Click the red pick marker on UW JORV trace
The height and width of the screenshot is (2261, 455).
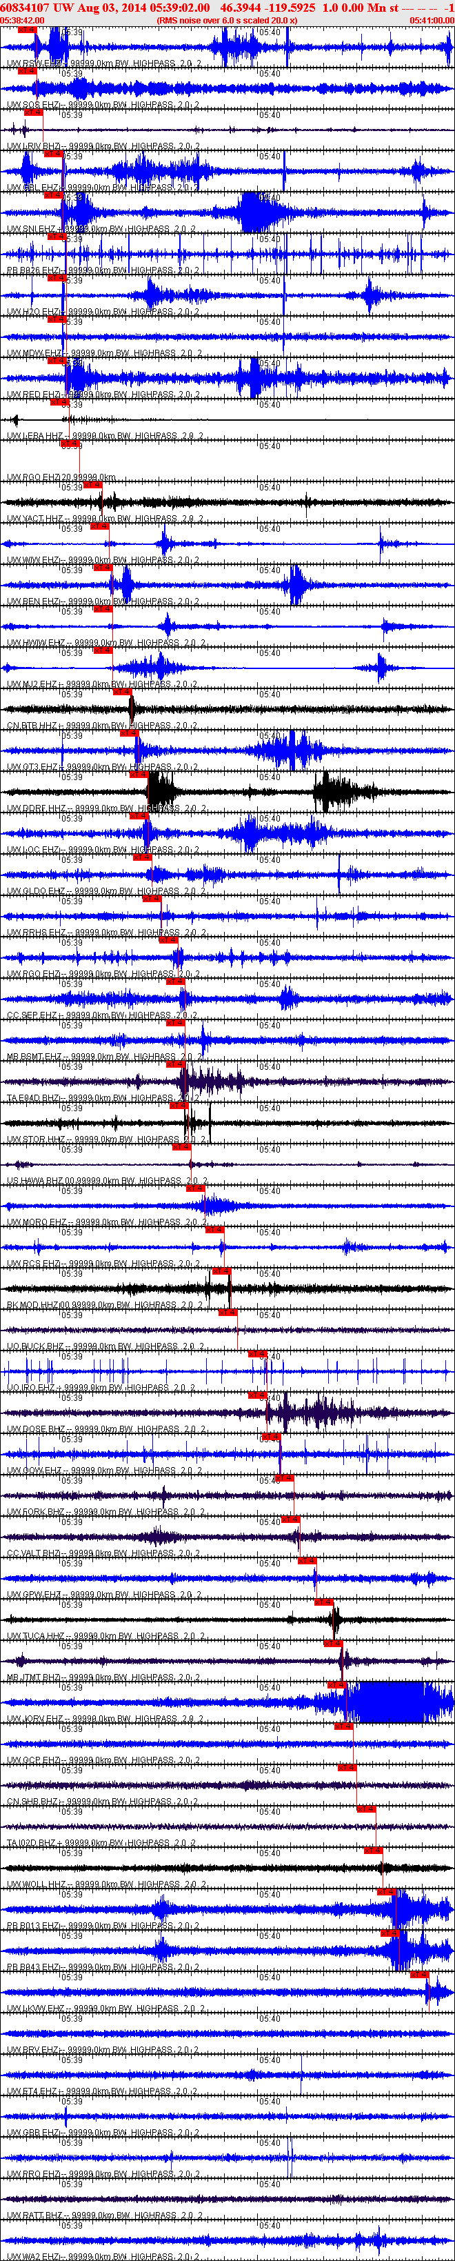point(336,1684)
